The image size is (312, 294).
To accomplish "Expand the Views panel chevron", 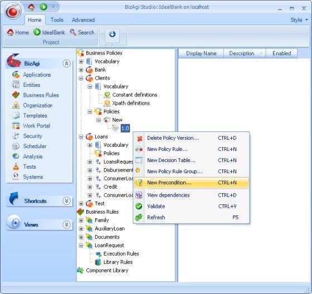I will click(66, 224).
